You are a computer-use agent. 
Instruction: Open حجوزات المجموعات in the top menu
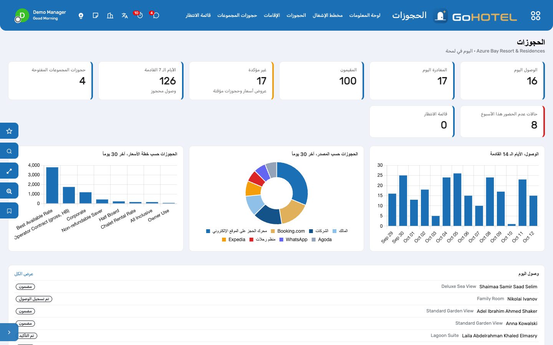pyautogui.click(x=237, y=15)
